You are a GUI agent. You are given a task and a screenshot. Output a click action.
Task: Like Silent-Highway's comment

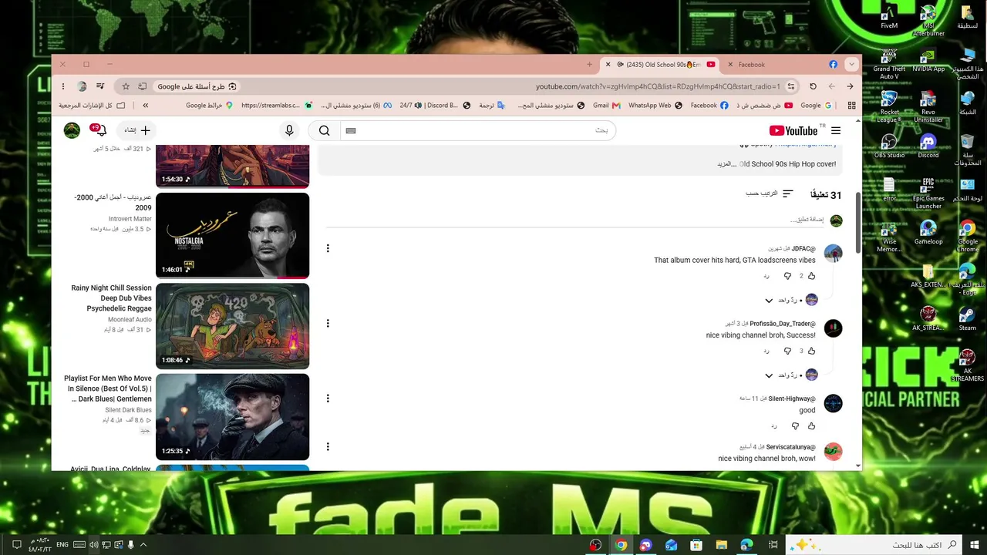click(811, 426)
